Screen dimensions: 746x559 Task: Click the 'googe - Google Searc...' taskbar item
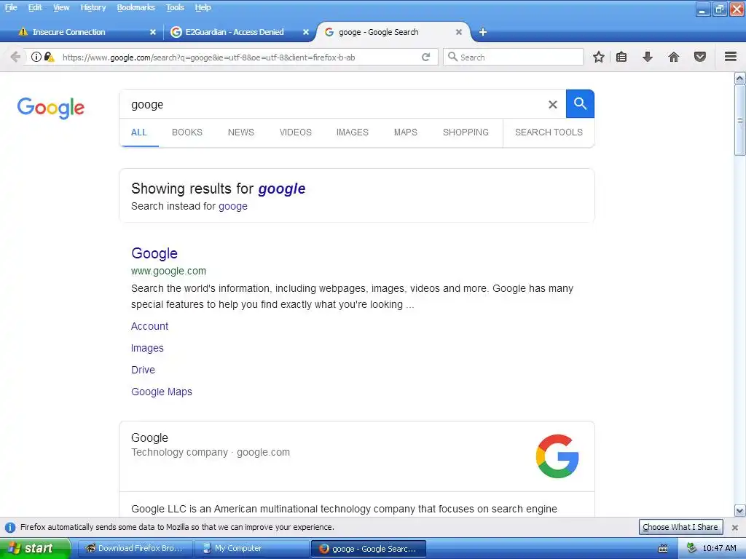click(x=368, y=549)
